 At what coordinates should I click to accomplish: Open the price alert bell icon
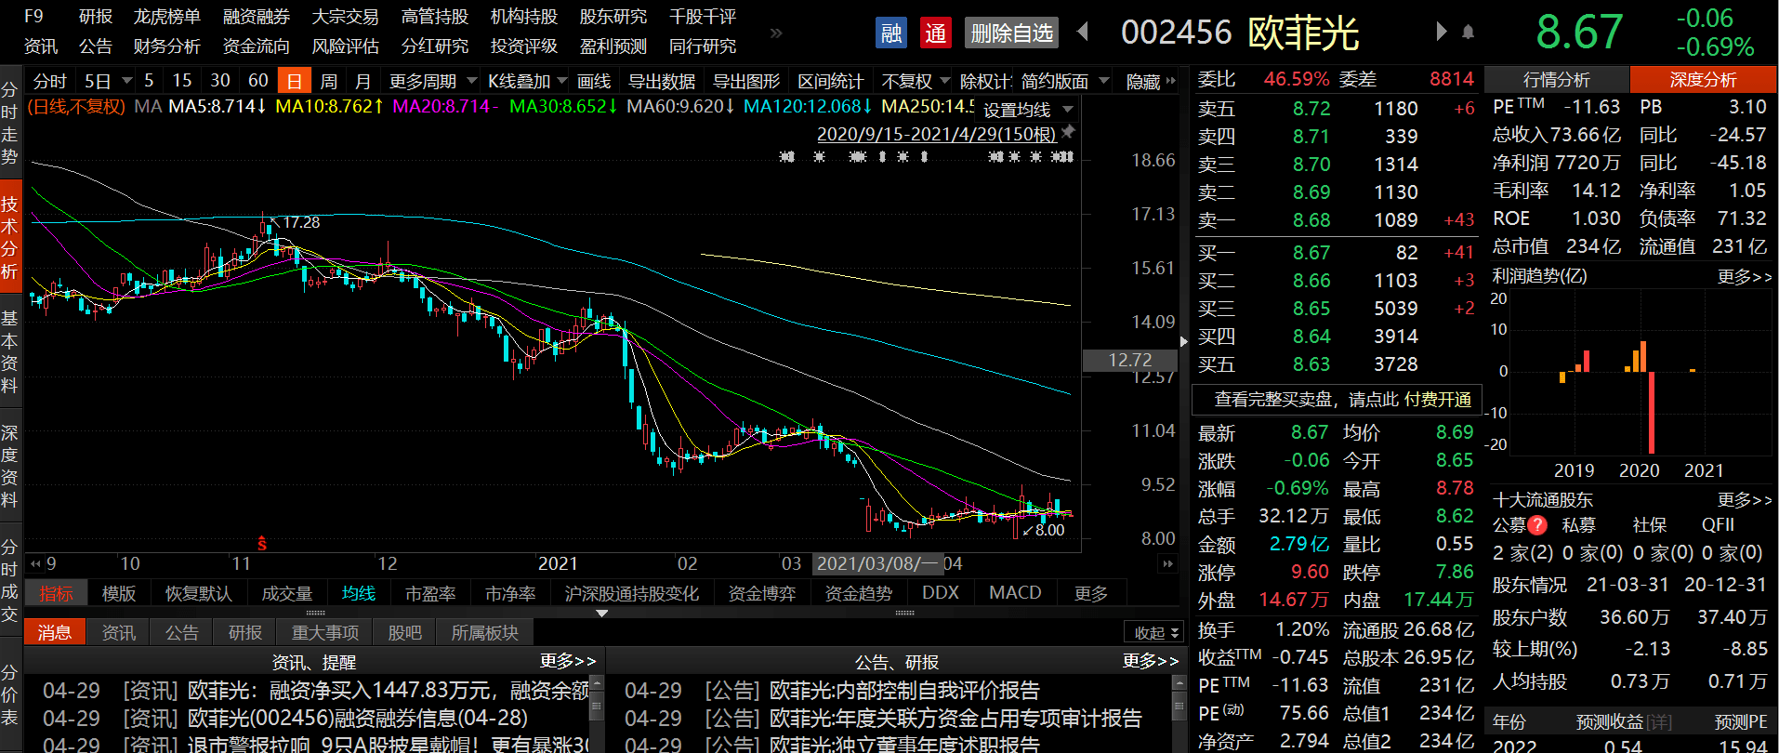[x=1468, y=33]
